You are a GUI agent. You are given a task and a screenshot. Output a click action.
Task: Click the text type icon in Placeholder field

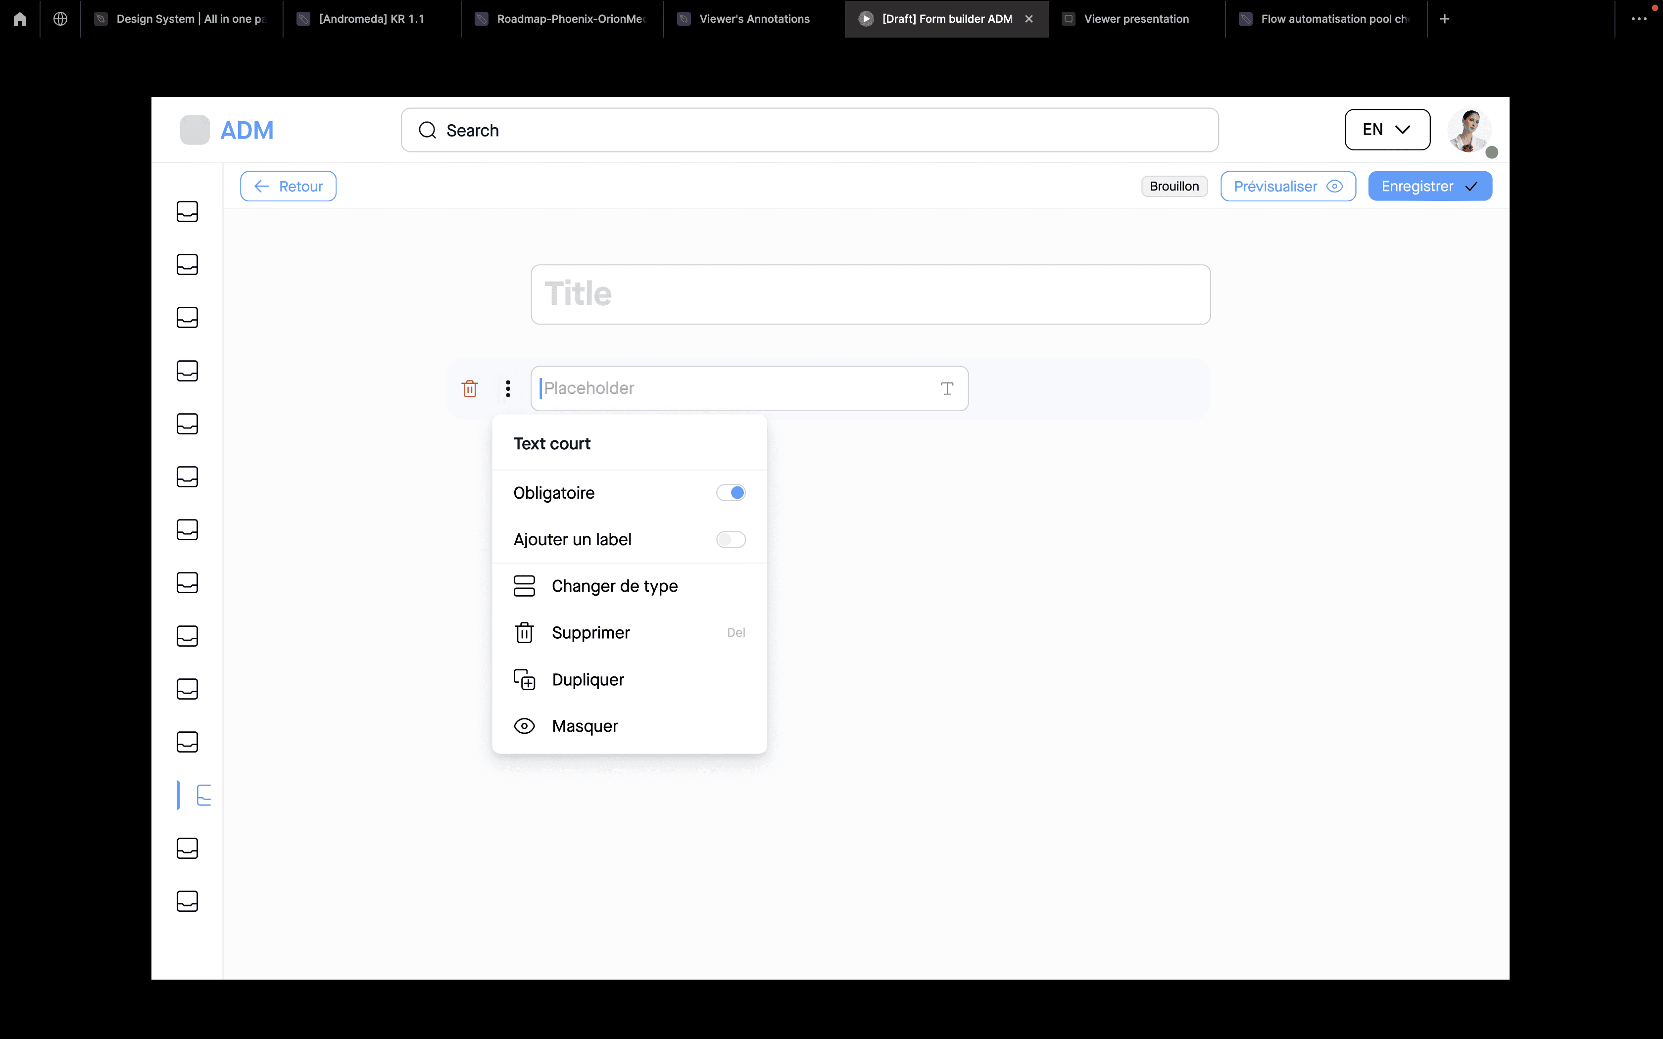947,389
